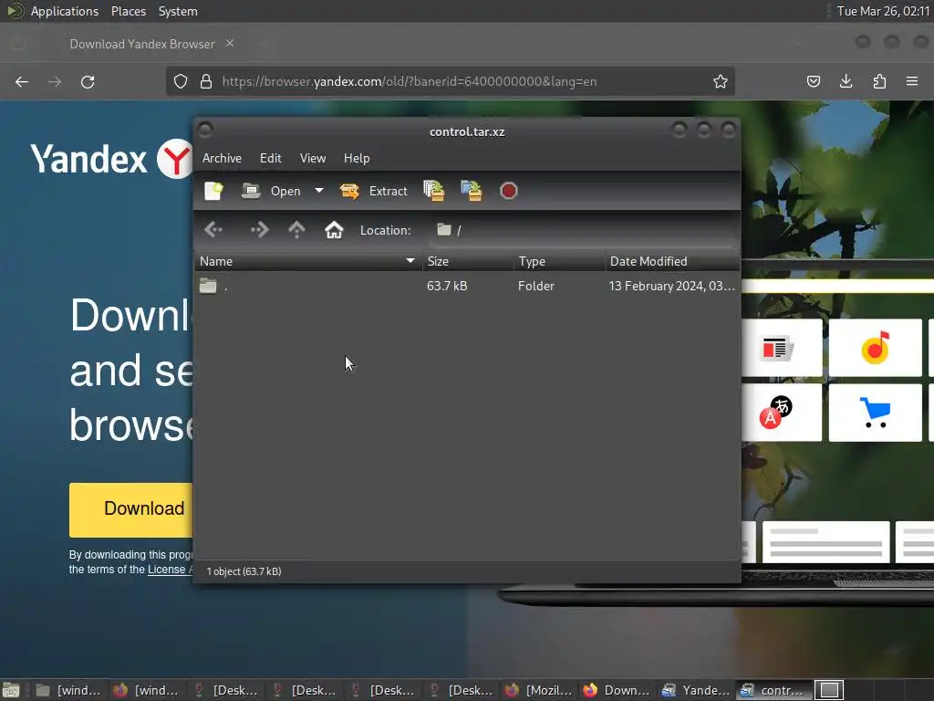Viewport: 934px width, 701px height.
Task: Expand the Open recent archives dropdown arrow
Action: click(319, 191)
